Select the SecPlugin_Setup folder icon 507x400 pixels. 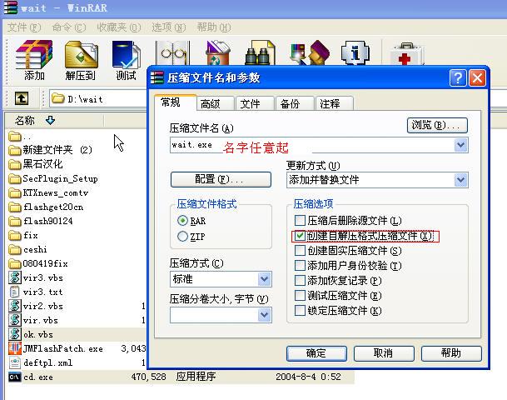point(14,178)
